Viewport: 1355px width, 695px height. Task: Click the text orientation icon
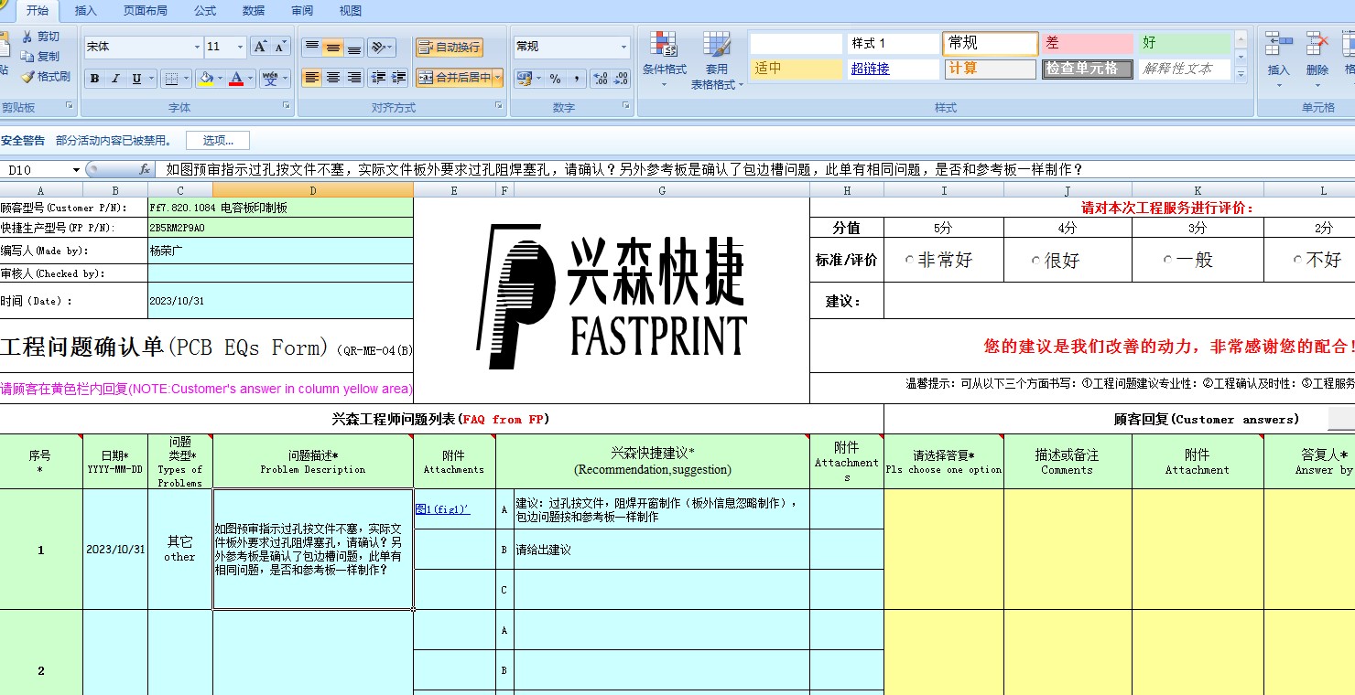(x=378, y=47)
